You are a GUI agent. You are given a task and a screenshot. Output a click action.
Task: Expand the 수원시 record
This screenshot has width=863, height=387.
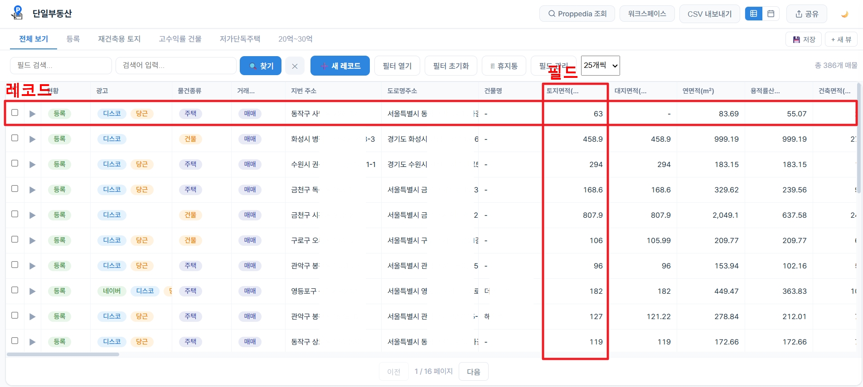(x=32, y=164)
